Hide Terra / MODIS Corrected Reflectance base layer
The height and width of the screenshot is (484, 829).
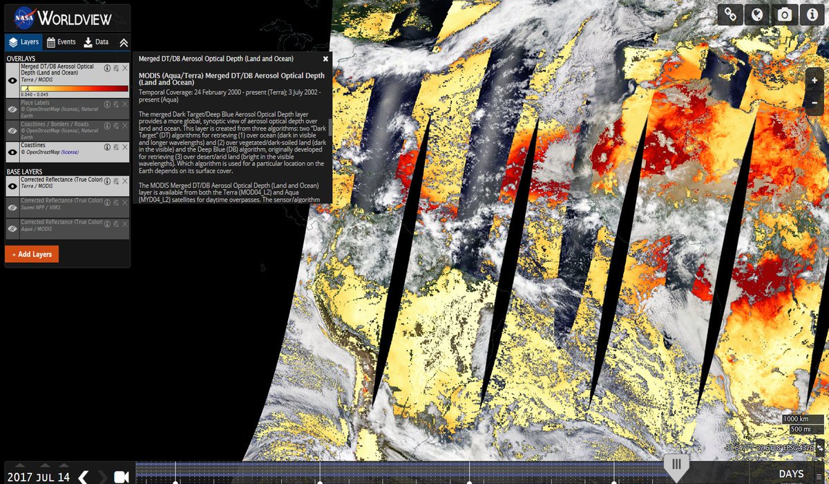point(12,186)
